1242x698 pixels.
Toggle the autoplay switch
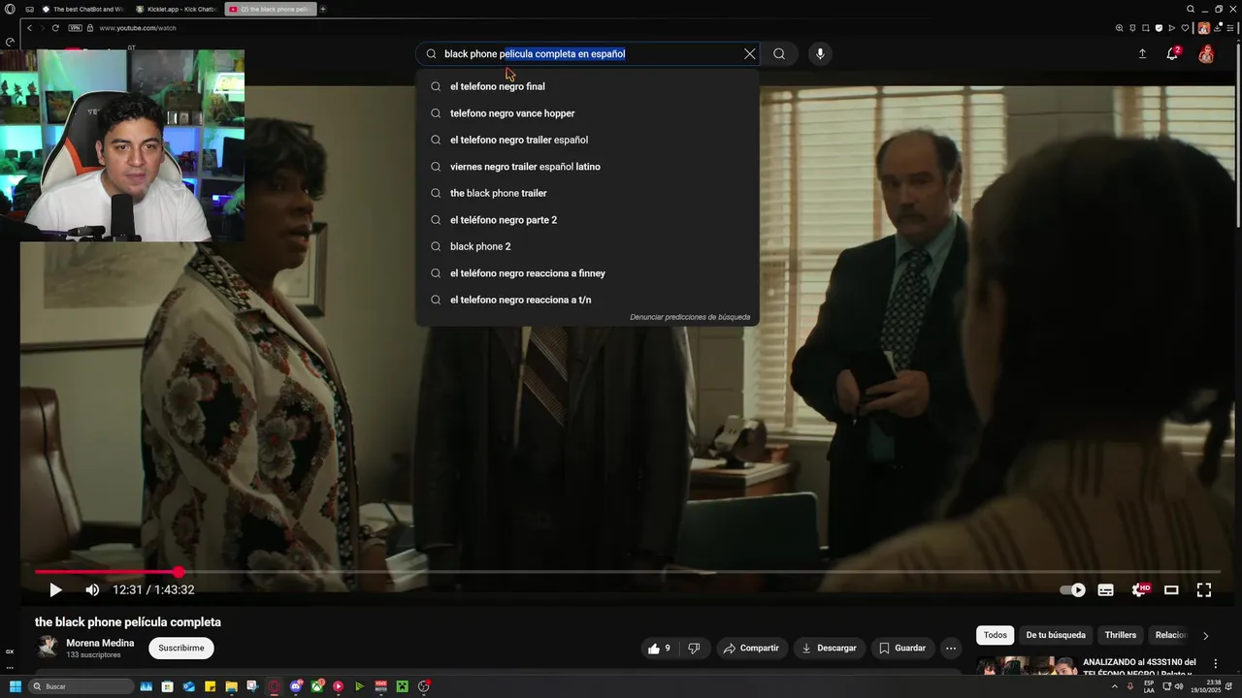[1072, 589]
